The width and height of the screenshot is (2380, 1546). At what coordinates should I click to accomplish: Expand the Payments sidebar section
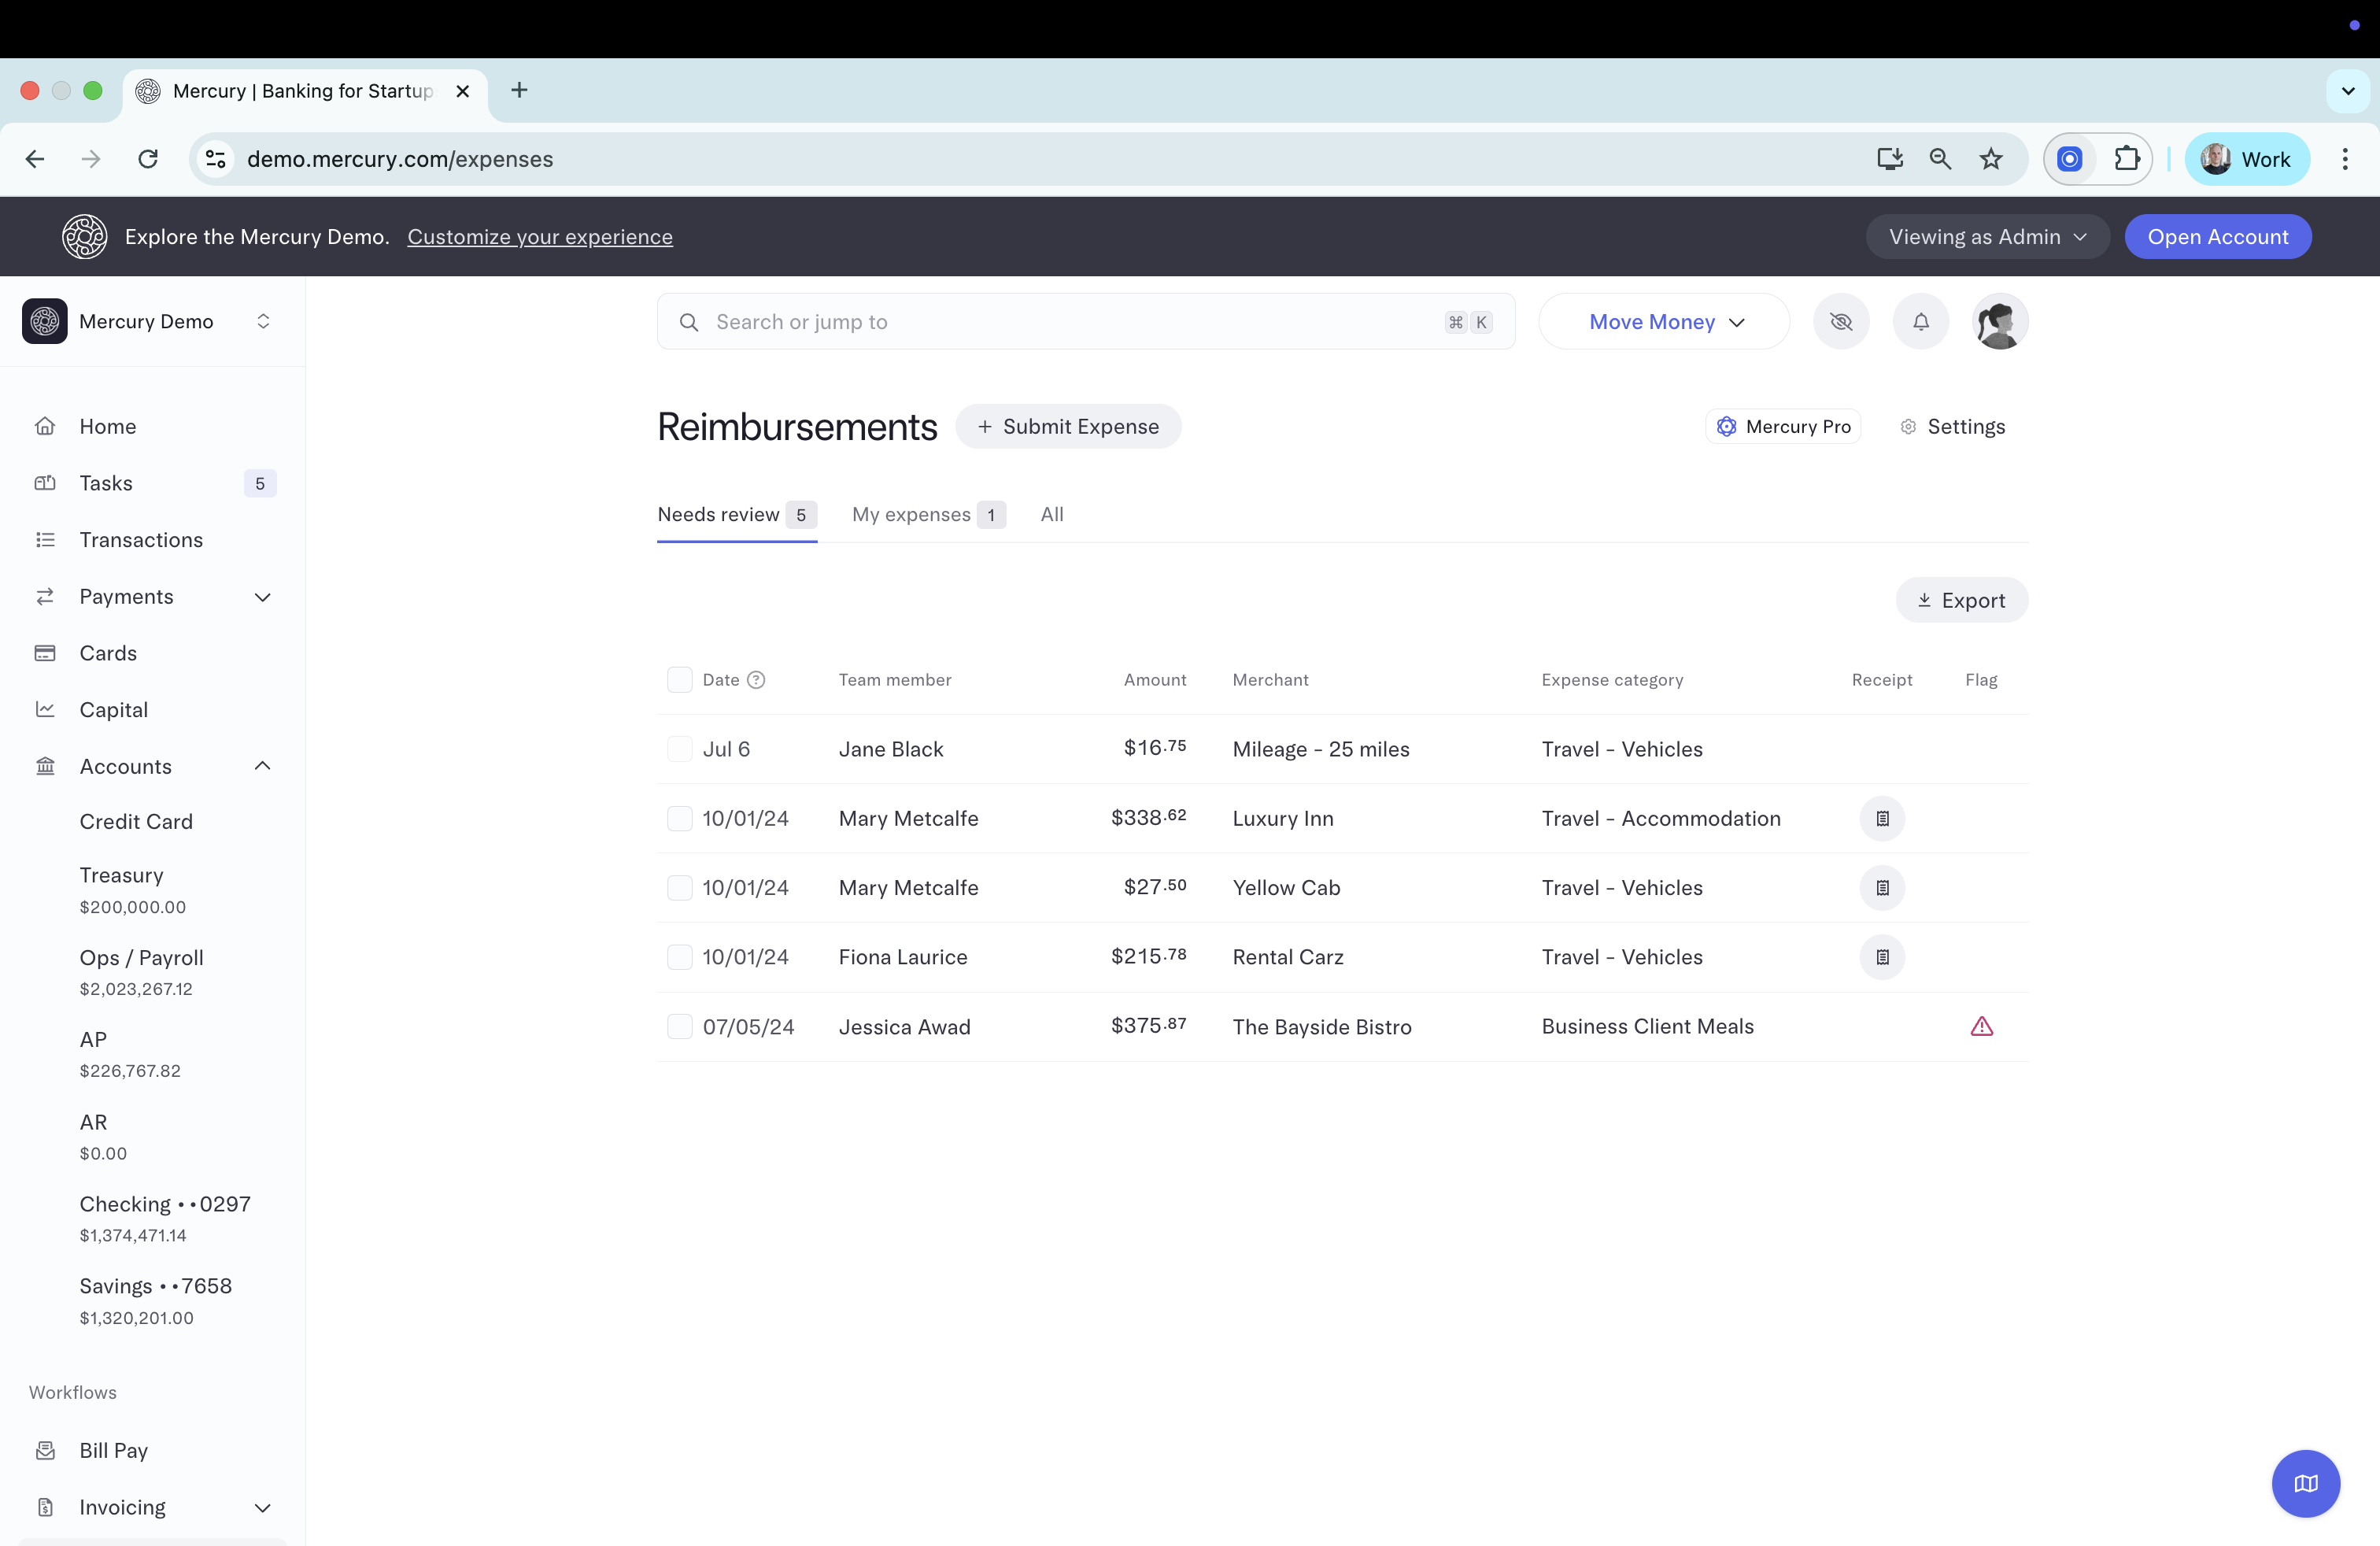pos(262,597)
